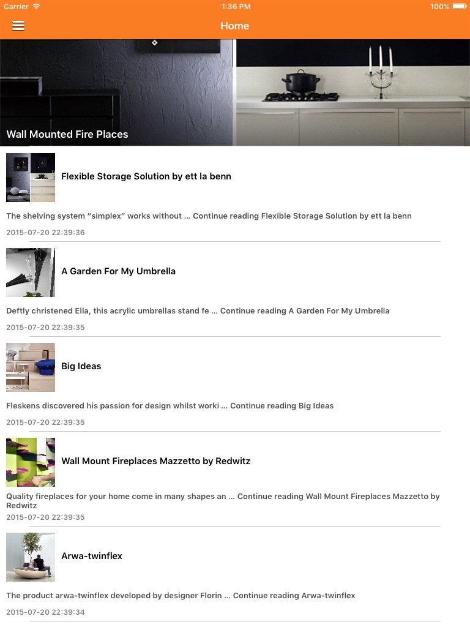Open the green Mazzetto fireplace thumbnail

coord(31,462)
